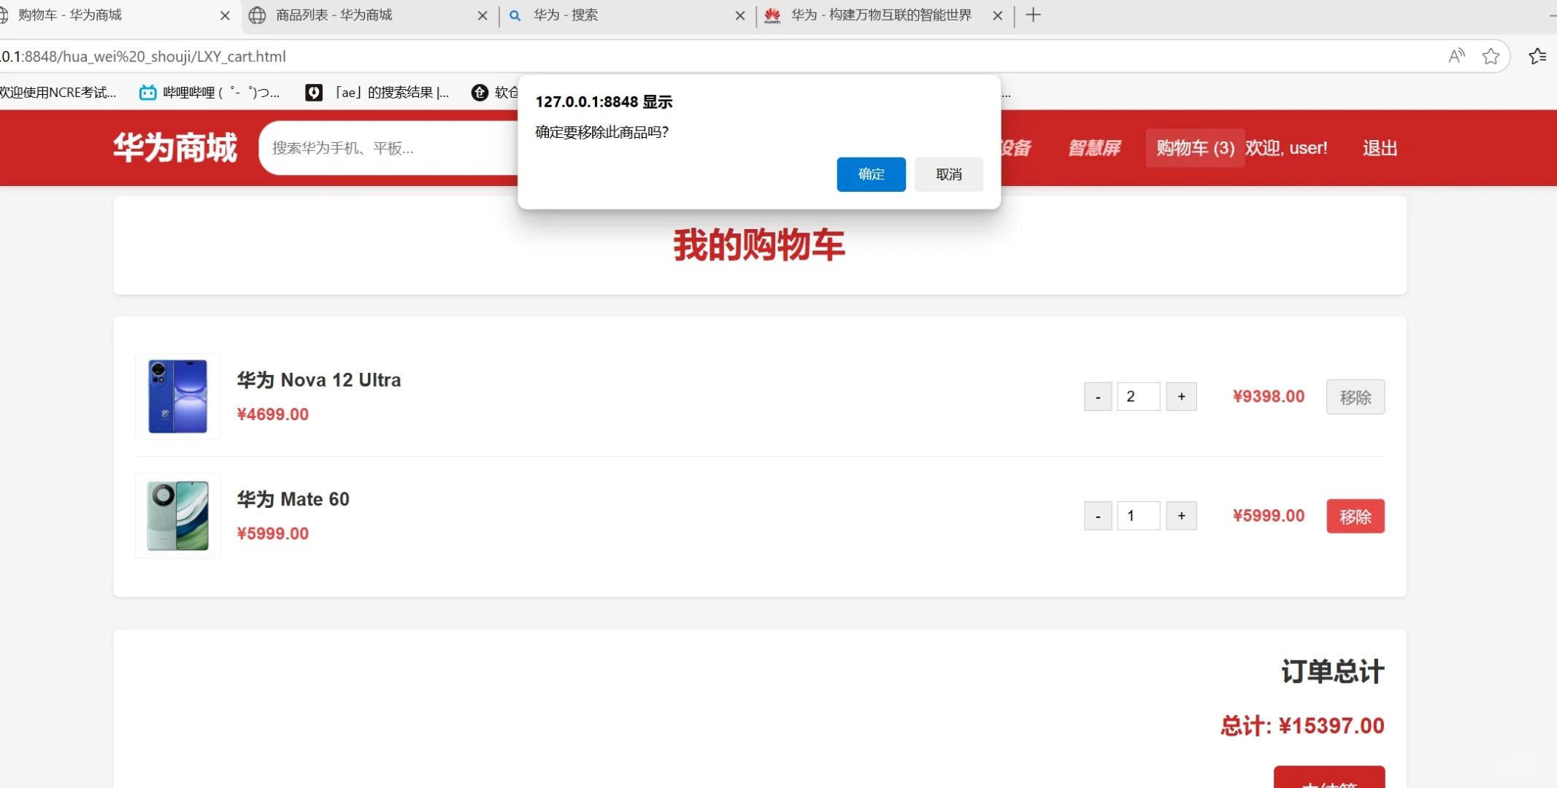Click the 智慧屏 navigation item

(1094, 147)
